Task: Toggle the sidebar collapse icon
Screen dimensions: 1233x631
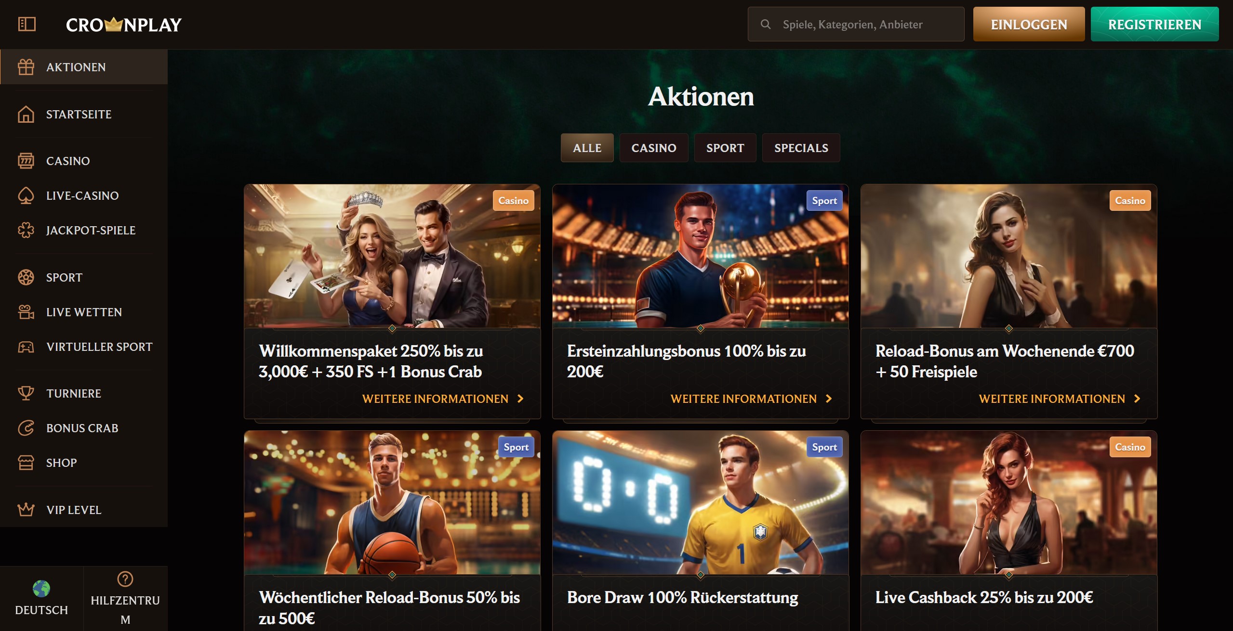Action: click(27, 24)
